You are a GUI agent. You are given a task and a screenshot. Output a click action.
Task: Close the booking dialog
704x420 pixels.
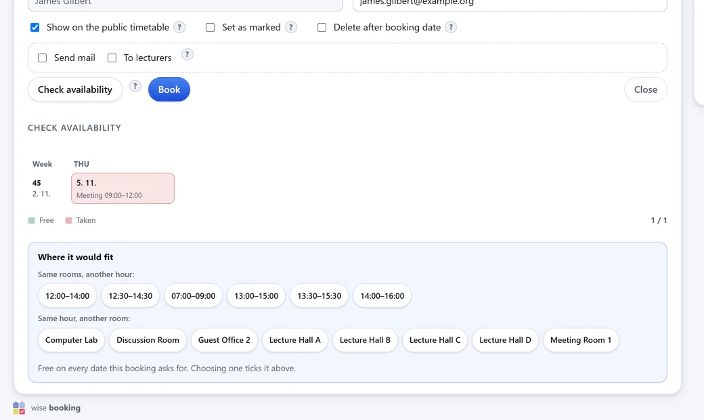646,89
